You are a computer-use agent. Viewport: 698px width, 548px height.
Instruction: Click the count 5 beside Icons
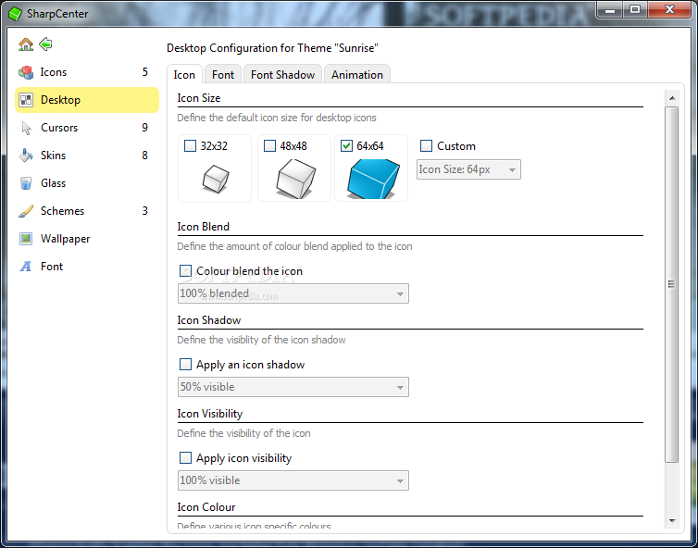145,72
